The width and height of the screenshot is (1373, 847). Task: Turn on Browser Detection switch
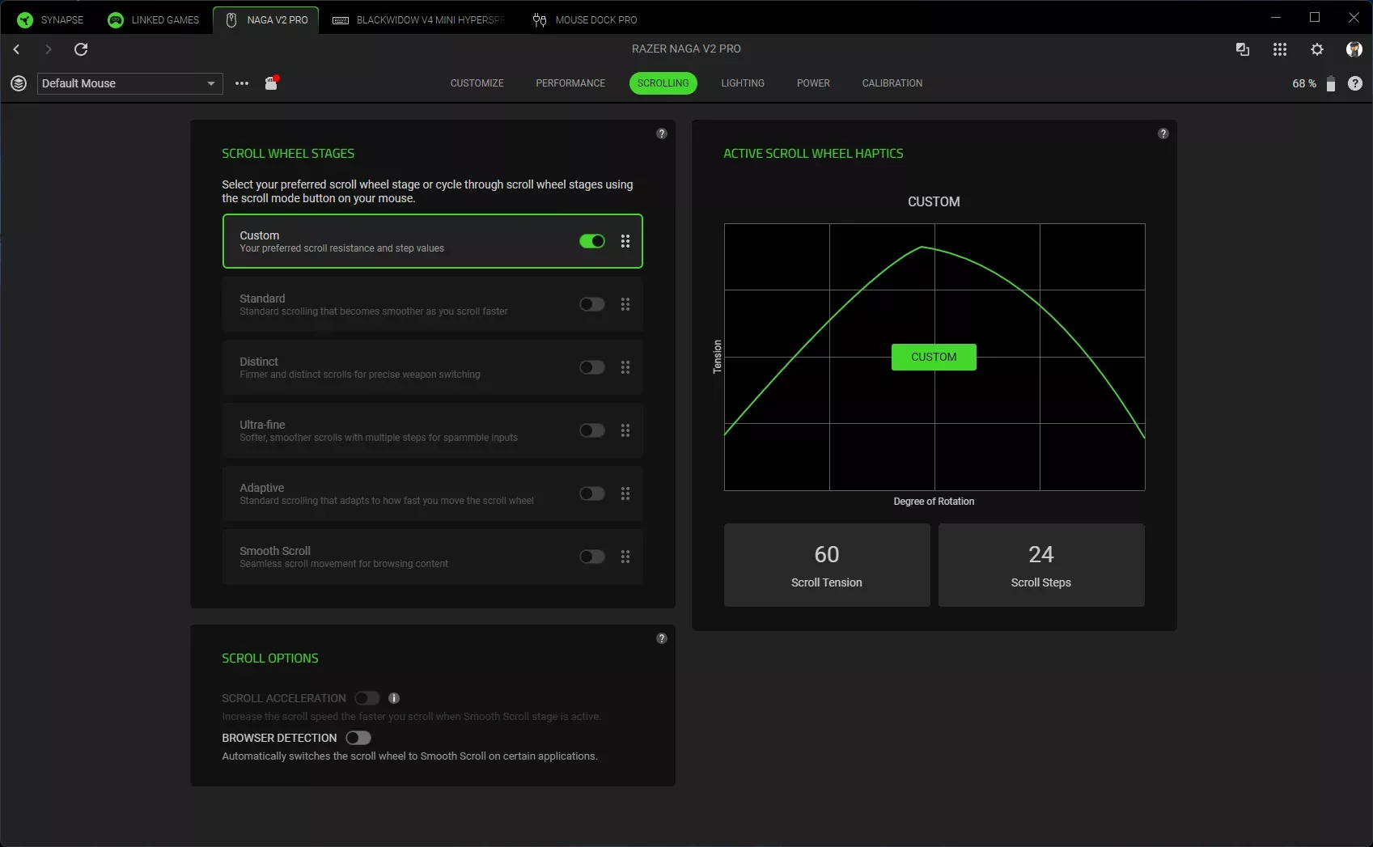(x=358, y=738)
